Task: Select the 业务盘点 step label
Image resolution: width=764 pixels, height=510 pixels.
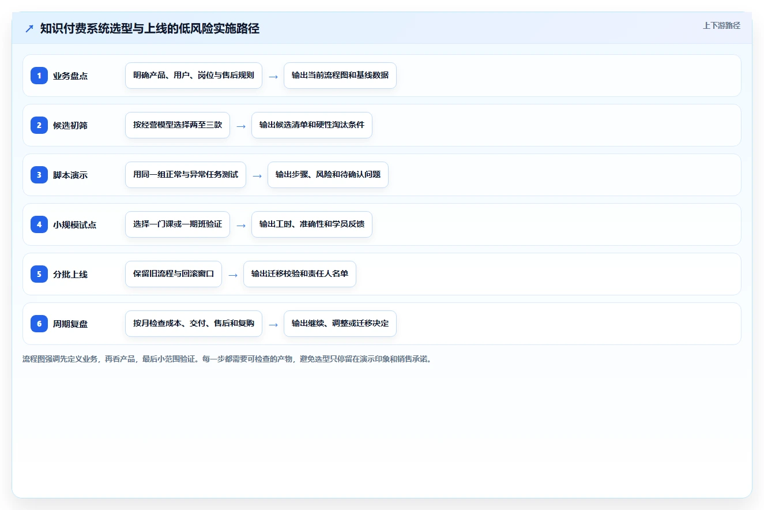Action: [x=70, y=76]
